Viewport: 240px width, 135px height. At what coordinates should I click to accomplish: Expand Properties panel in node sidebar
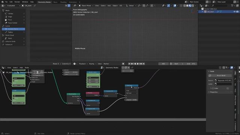214,92
